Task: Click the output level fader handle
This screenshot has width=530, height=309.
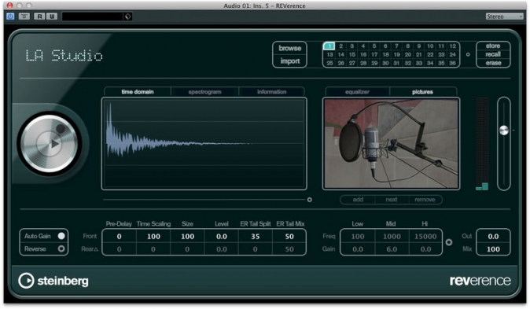Action: tap(503, 131)
